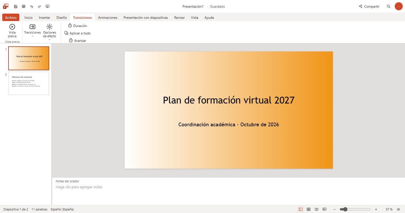This screenshot has height=213, width=405.
Task: Apply transition with Aplicar a todo
Action: point(78,33)
